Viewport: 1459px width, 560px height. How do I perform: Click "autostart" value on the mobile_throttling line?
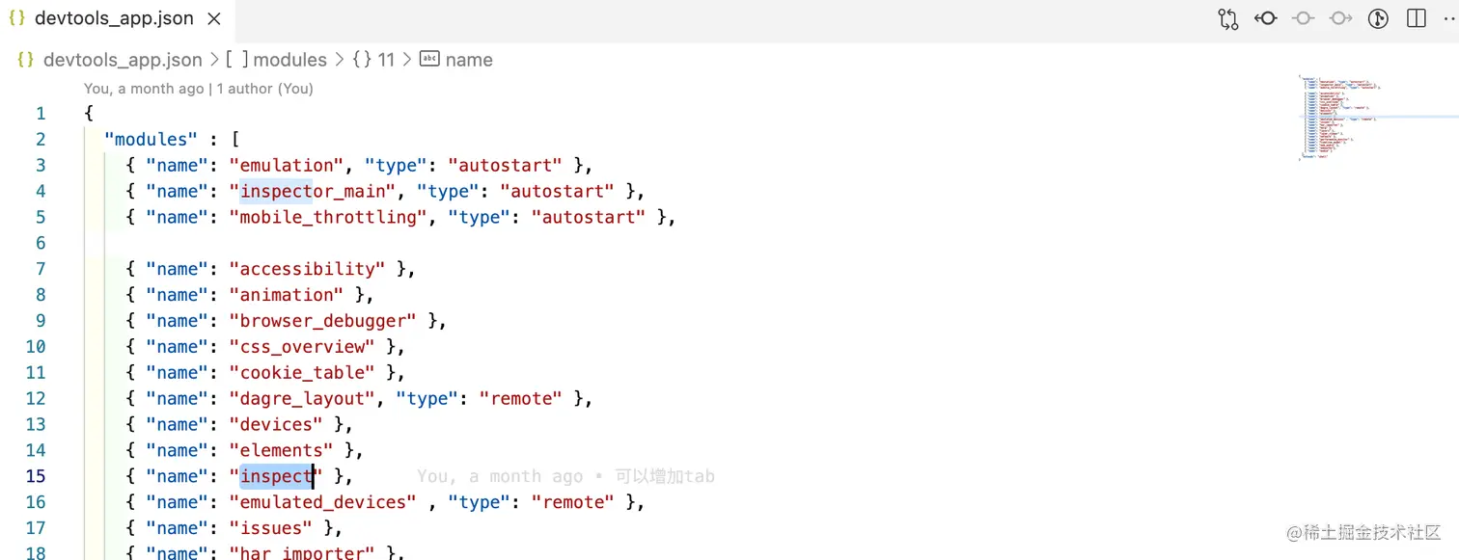(589, 218)
